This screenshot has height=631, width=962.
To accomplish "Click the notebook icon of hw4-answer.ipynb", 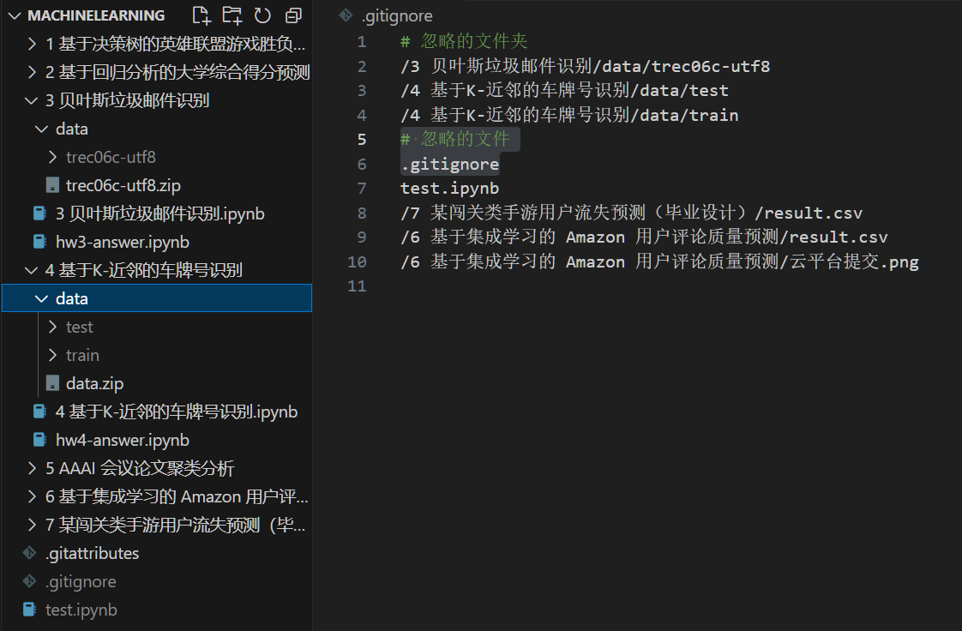I will tap(40, 440).
